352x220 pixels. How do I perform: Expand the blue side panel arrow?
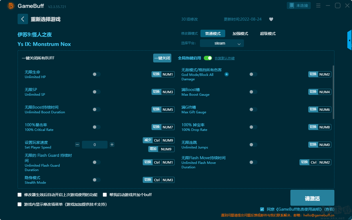tap(350, 40)
